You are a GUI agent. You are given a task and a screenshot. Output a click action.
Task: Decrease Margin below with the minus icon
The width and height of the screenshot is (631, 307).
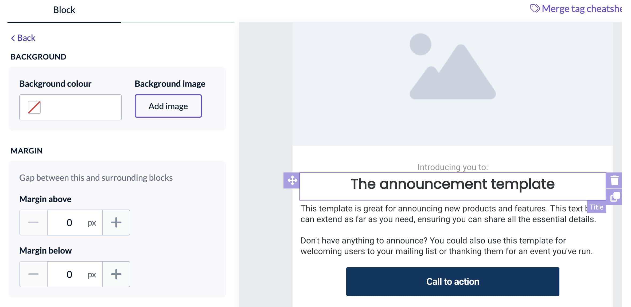(33, 274)
